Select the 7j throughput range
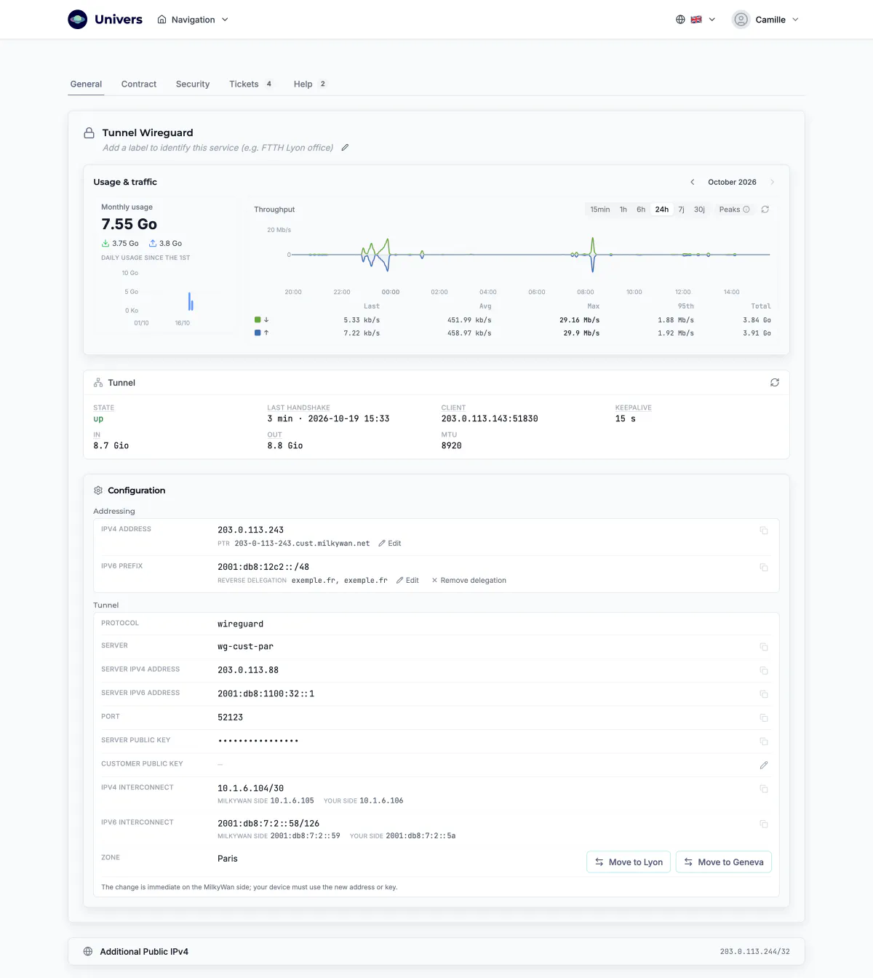 coord(682,210)
